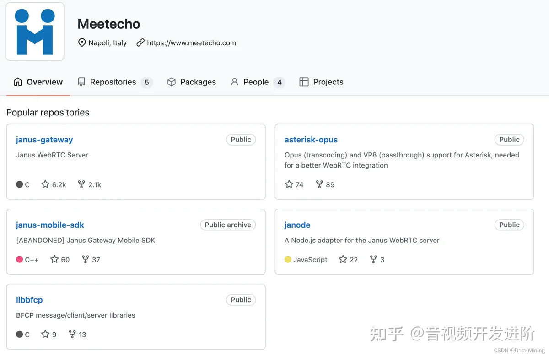This screenshot has width=549, height=356.
Task: Click the Public archive badge on janus-mobile-sdk
Action: point(228,225)
